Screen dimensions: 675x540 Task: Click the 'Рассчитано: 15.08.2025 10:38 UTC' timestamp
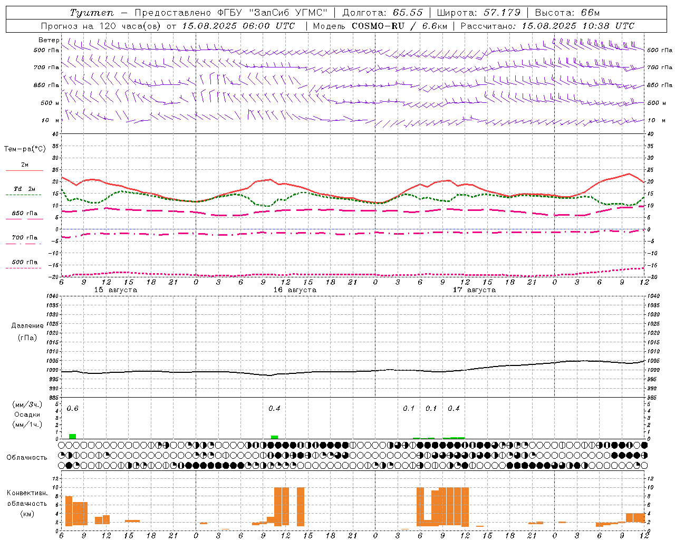click(547, 26)
